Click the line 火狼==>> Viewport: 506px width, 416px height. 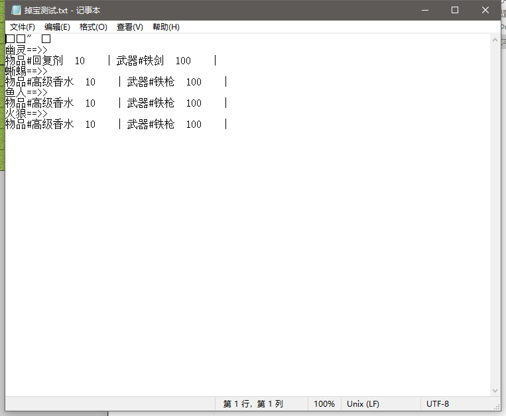(27, 113)
